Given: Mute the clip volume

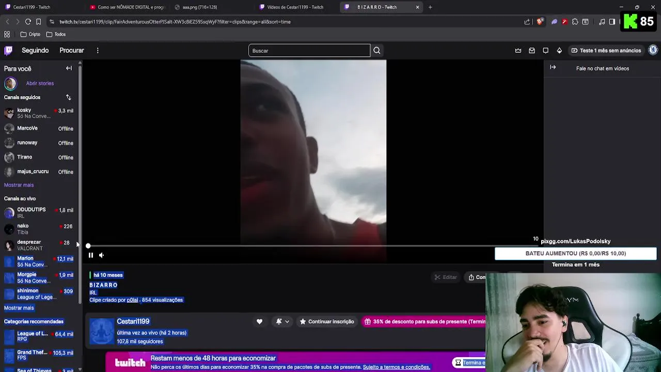Looking at the screenshot, I should (x=101, y=255).
